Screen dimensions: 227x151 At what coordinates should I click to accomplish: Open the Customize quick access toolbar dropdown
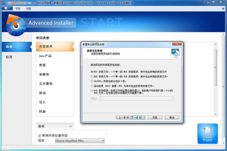[x=33, y=3]
